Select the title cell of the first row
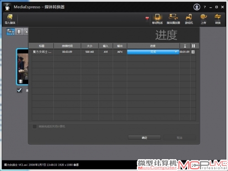This screenshot has width=228, height=171. [x=42, y=52]
